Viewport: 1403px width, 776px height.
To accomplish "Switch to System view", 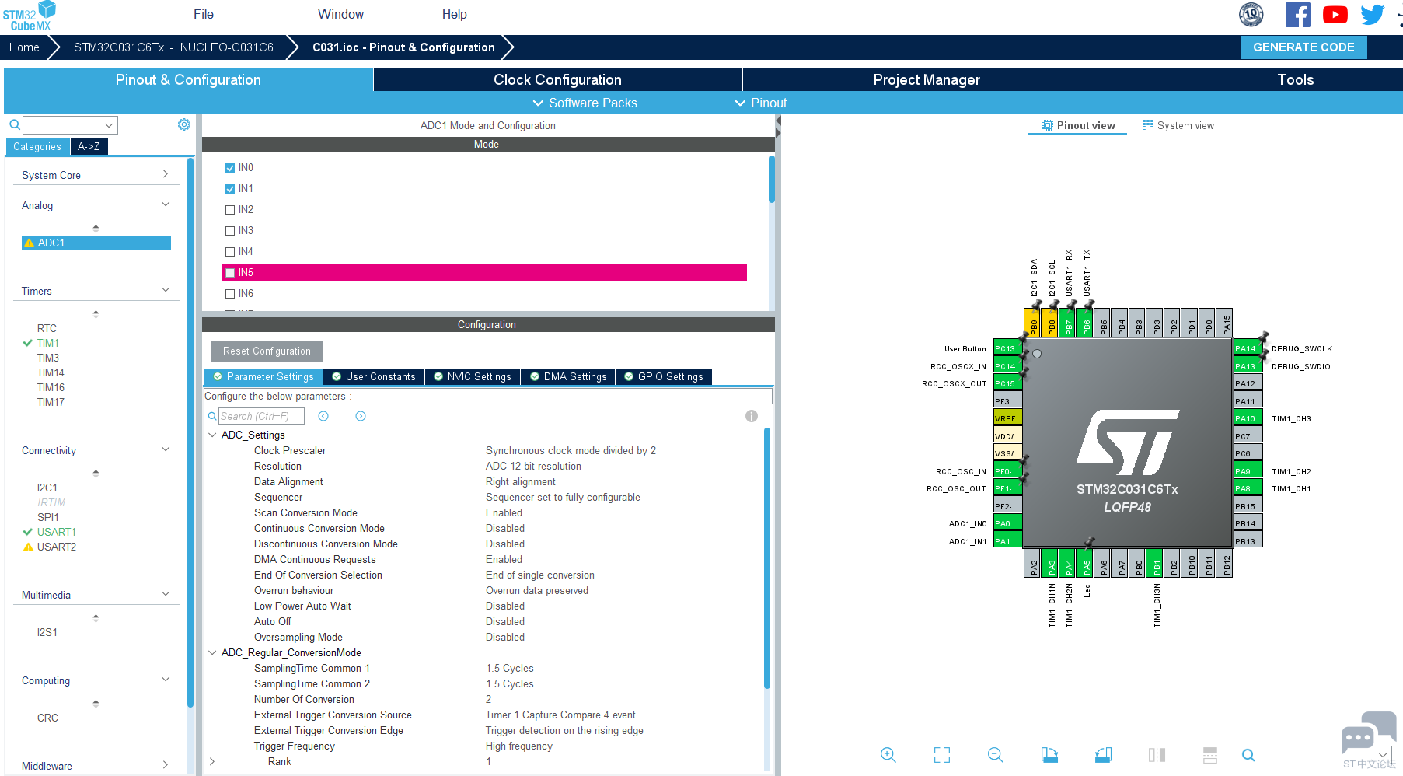I will [x=1178, y=125].
